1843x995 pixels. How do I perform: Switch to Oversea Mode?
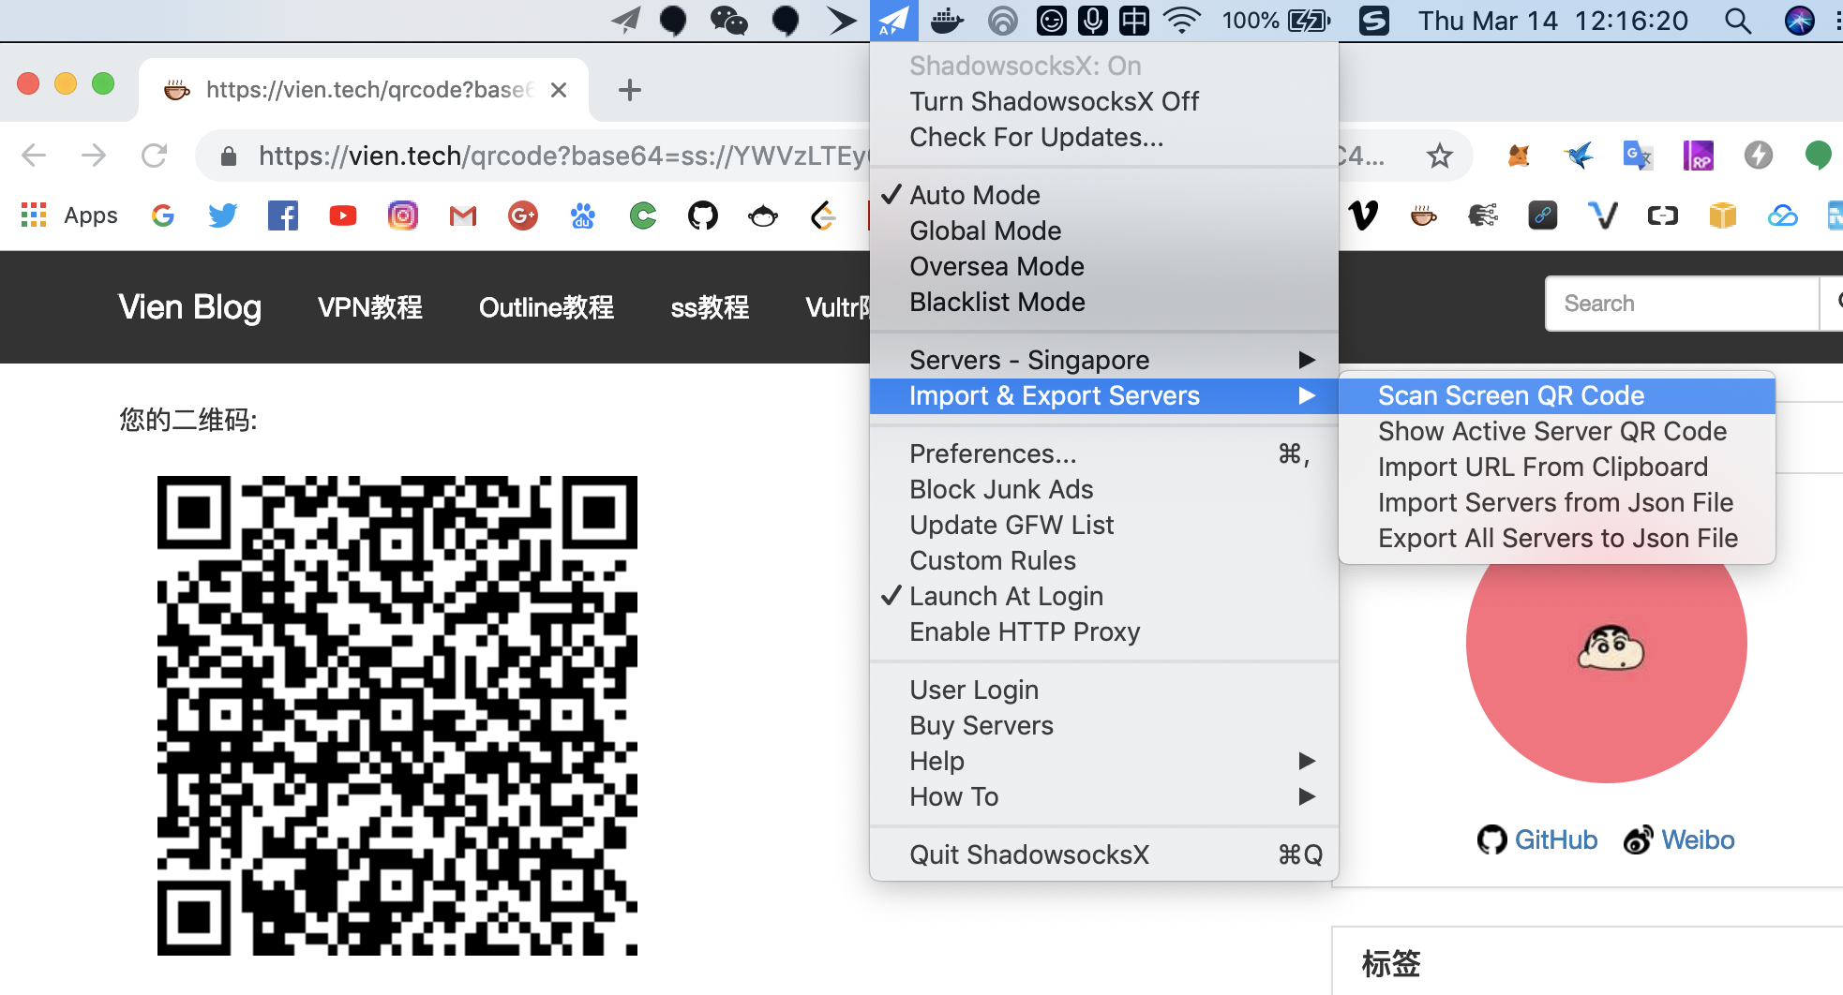point(1104,266)
